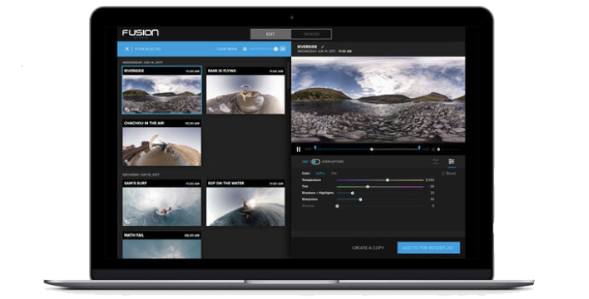The image size is (589, 299).
Task: Adjust the Shadows + Highlights slider handle
Action: 353,193
